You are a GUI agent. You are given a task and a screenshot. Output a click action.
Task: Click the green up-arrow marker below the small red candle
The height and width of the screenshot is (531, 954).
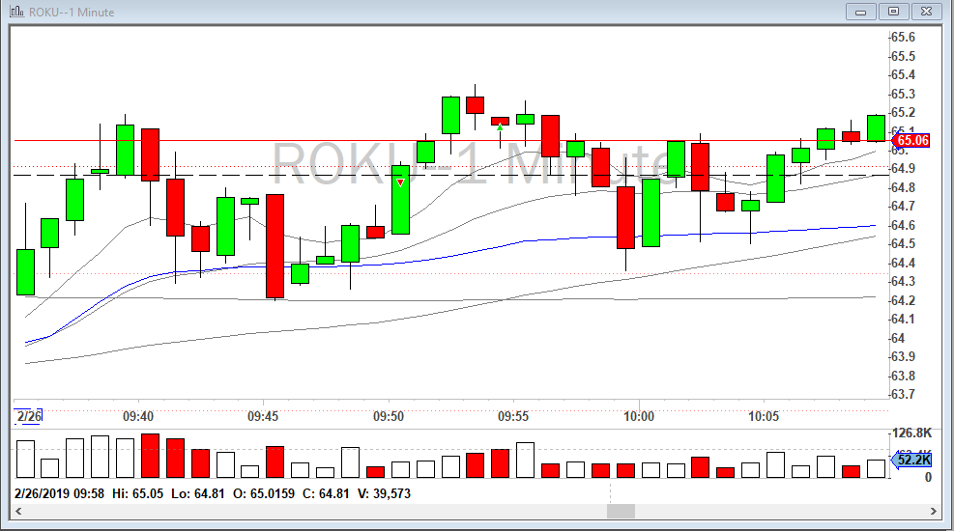pyautogui.click(x=500, y=126)
